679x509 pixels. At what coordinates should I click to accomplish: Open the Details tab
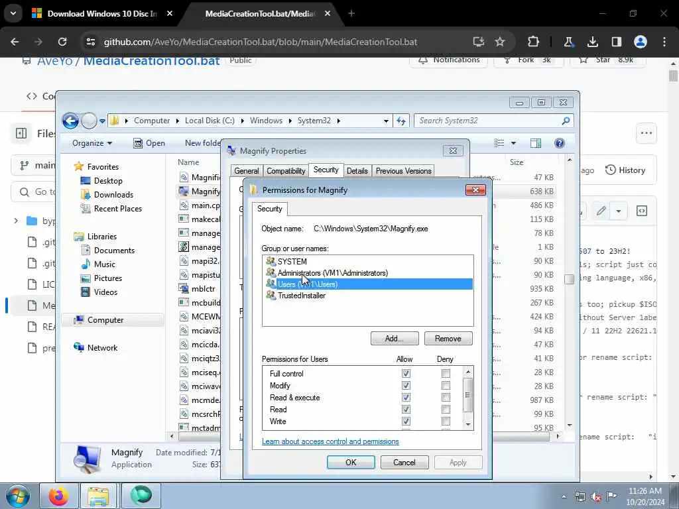(357, 171)
